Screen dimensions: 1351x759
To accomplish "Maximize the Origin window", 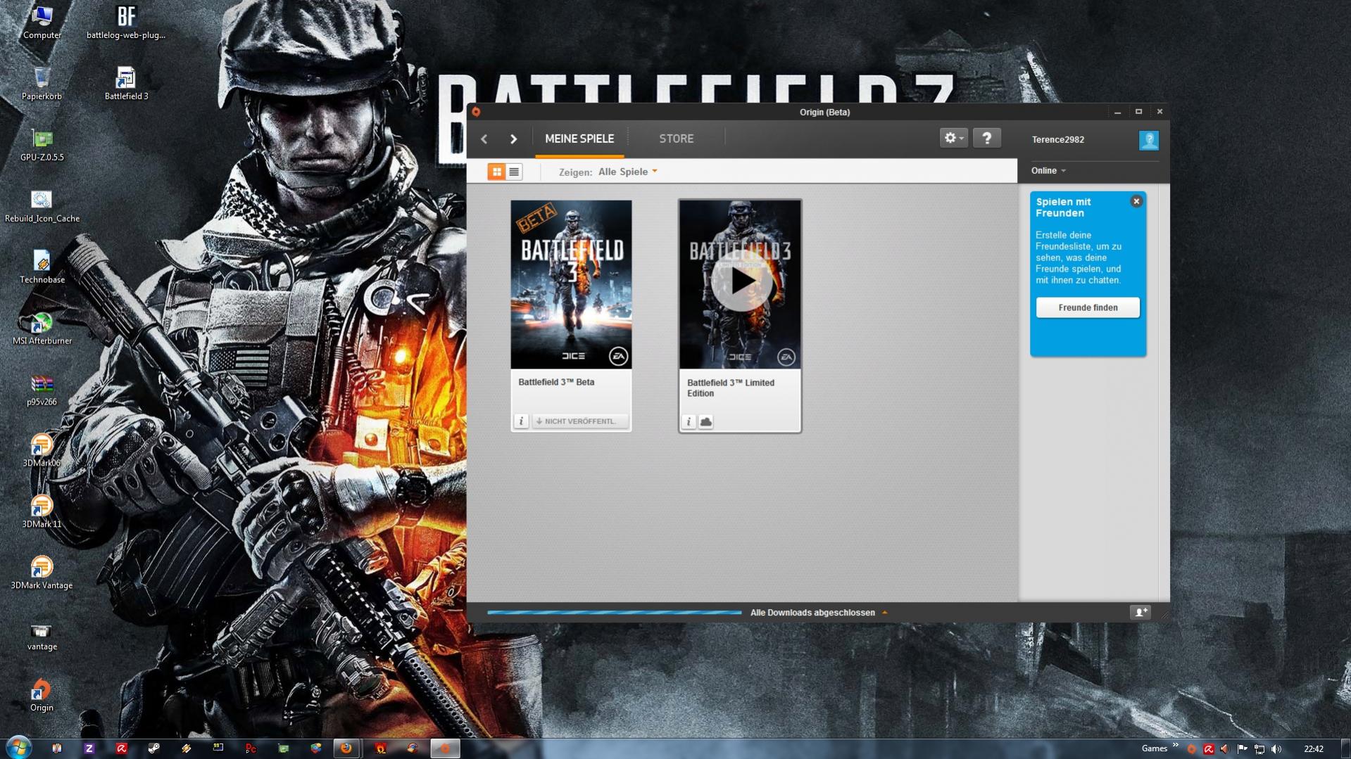I will click(1138, 112).
